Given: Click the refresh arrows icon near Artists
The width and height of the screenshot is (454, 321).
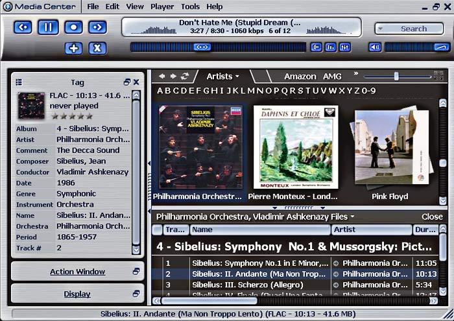Looking at the screenshot, I should (185, 77).
